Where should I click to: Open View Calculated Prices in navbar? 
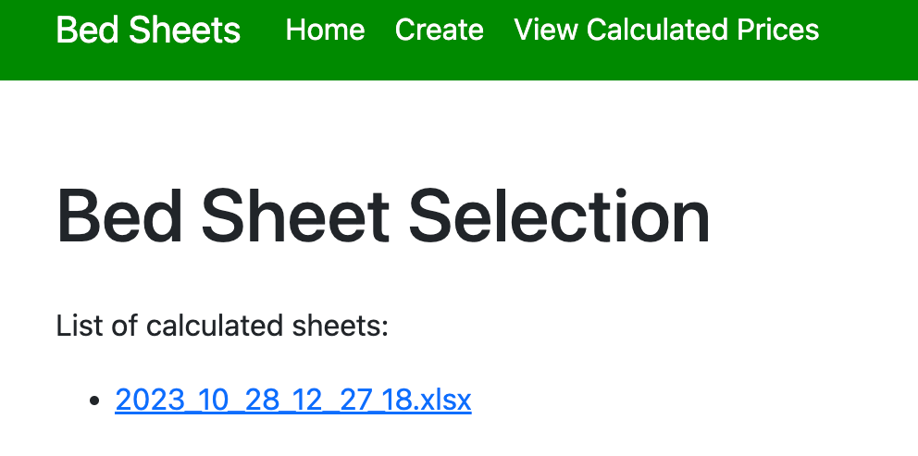click(x=666, y=30)
